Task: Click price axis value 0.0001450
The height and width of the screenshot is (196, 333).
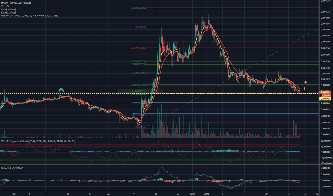Action: point(325,24)
